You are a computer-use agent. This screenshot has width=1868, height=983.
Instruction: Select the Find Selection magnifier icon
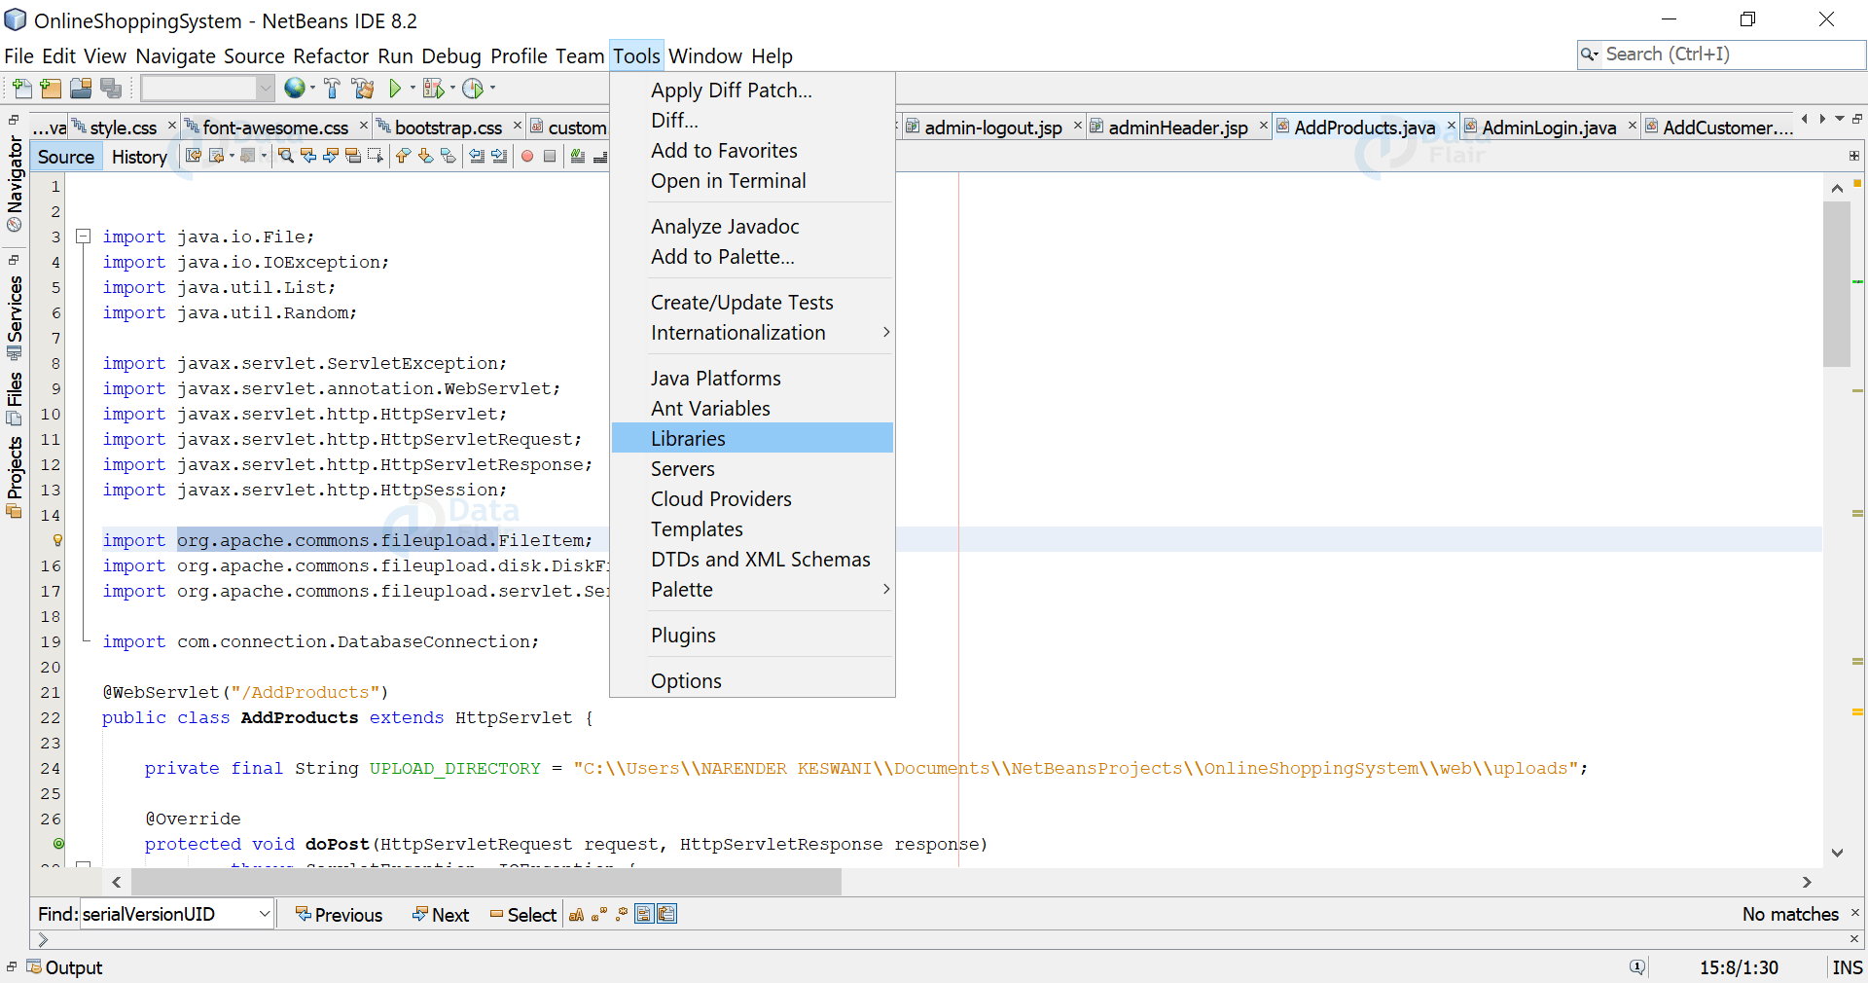pyautogui.click(x=285, y=156)
